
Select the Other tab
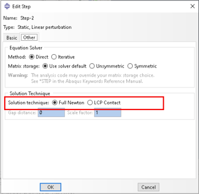coord(29,37)
